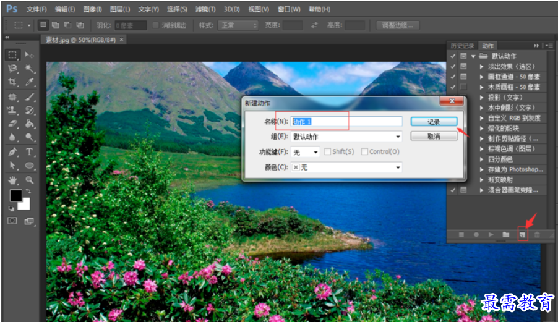Select the Move tool
Screen dimensions: 558x322
(30, 55)
